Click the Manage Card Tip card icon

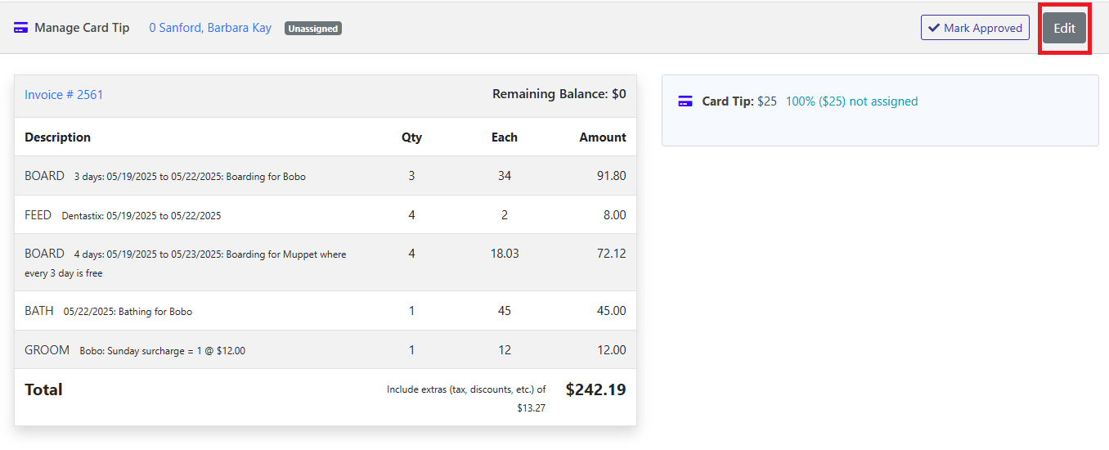point(21,28)
